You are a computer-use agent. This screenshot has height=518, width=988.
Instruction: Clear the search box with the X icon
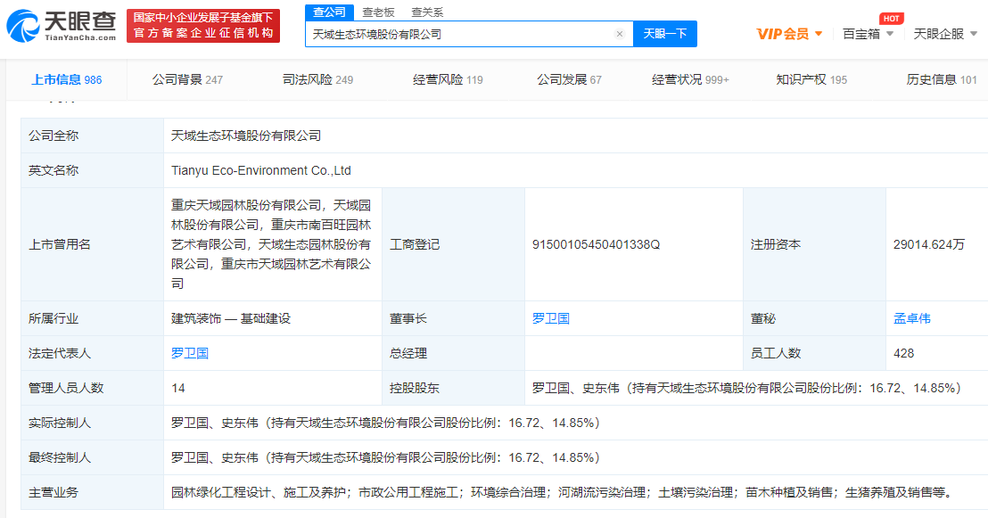[620, 34]
